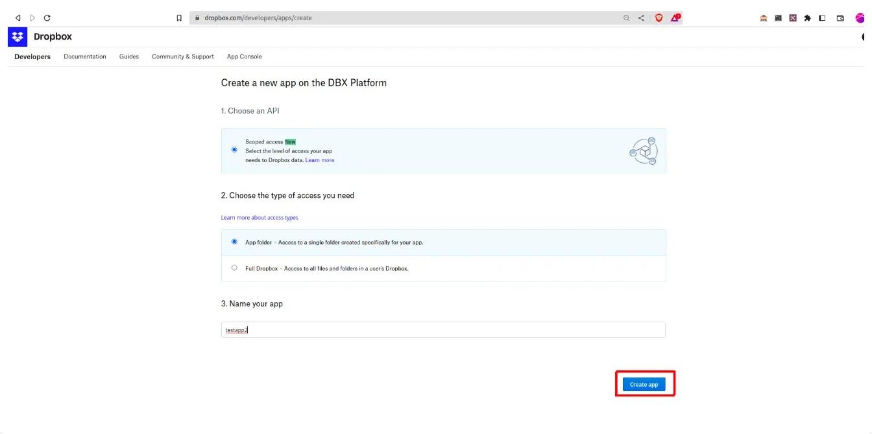Select the Scoped access radio button
Viewport: 872px width, 434px height.
(234, 149)
